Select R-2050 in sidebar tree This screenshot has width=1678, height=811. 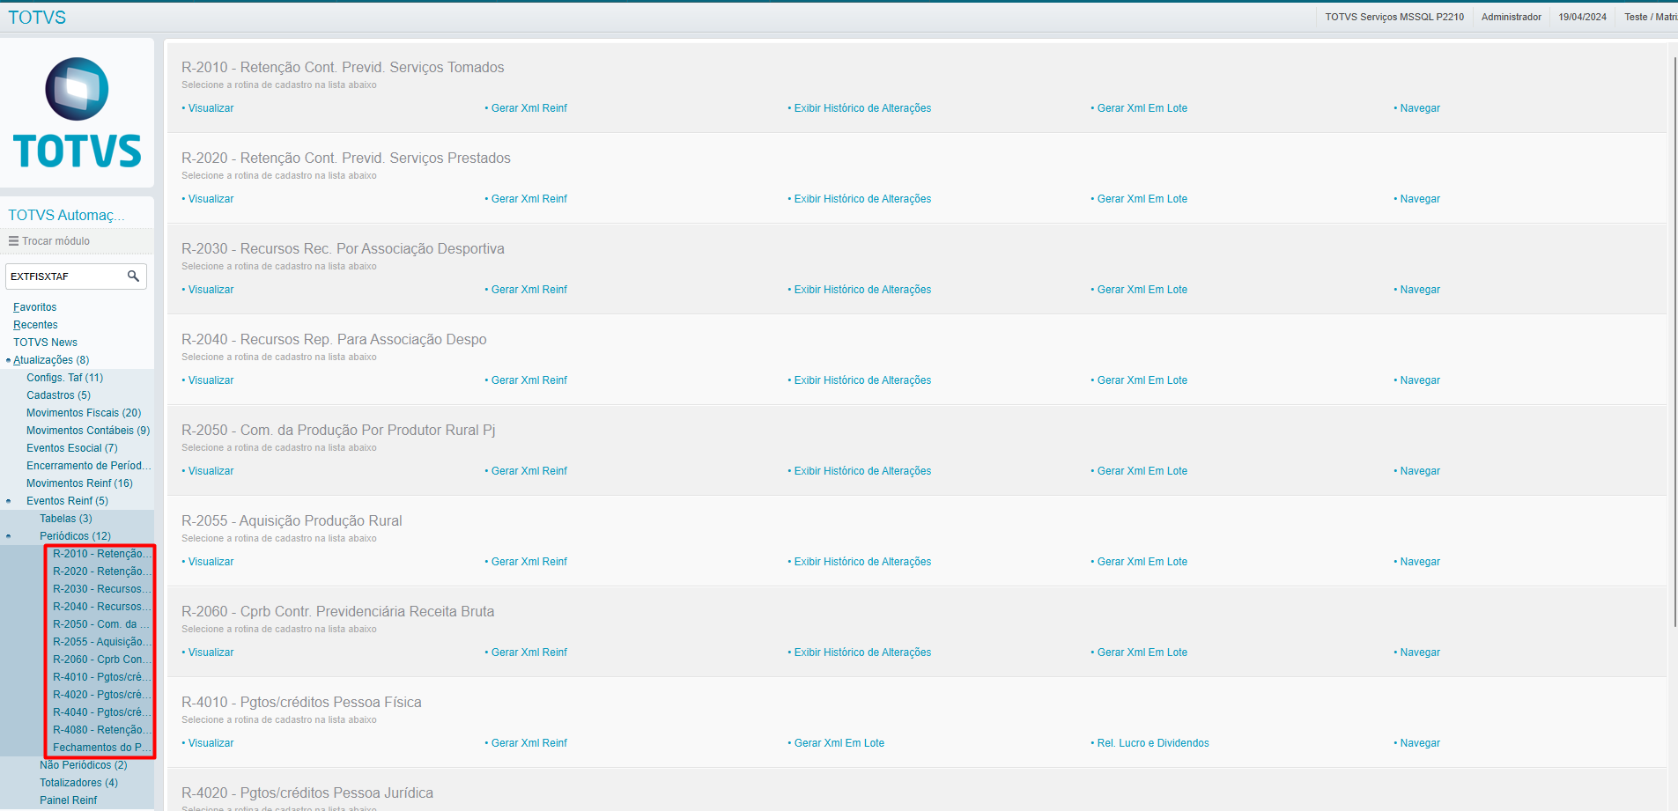pos(101,624)
